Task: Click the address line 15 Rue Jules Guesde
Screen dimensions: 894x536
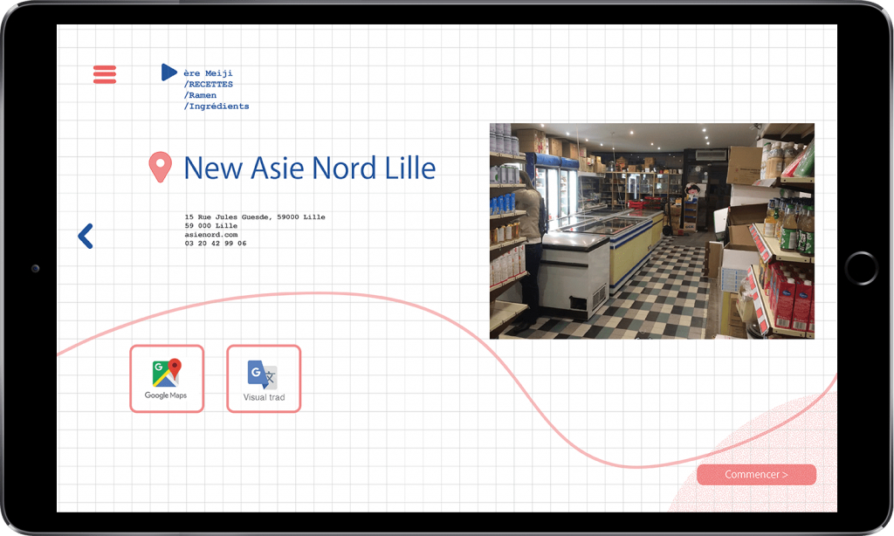Action: pos(255,216)
